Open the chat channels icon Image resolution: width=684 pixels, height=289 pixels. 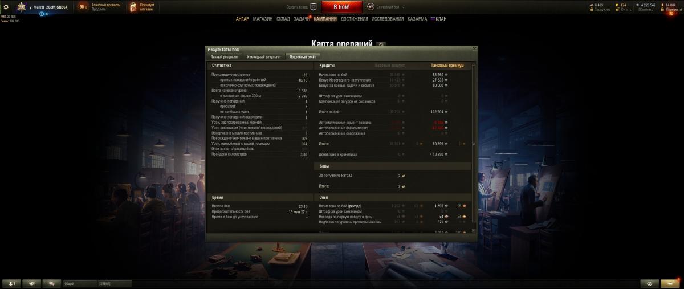(52, 283)
